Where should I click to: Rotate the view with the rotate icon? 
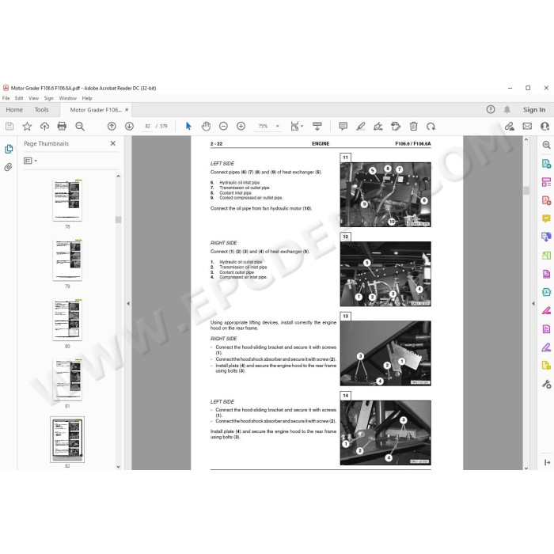point(431,126)
